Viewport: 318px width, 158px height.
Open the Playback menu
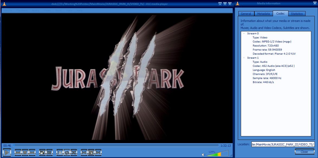(22, 10)
